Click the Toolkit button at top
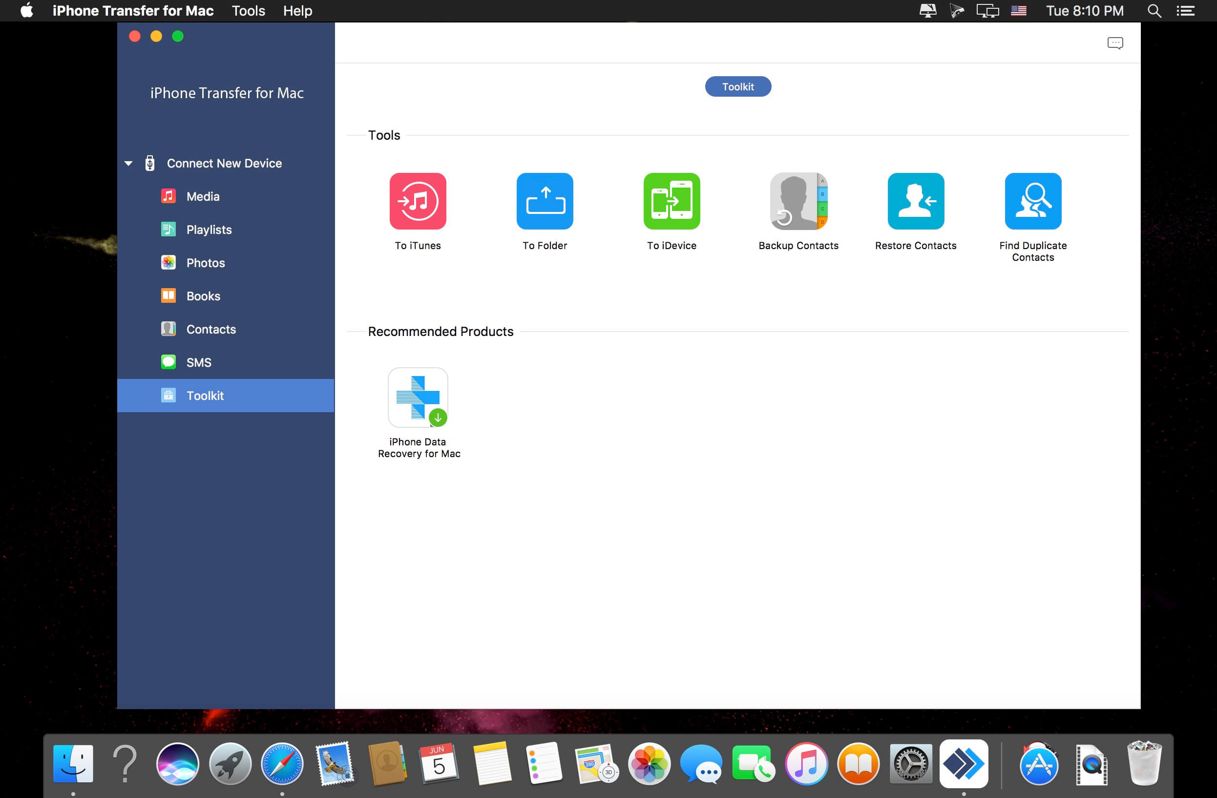1217x798 pixels. pyautogui.click(x=738, y=86)
